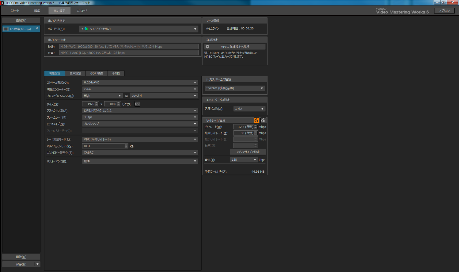
Task: Select the 映像設定 tab
Action: 55,73
